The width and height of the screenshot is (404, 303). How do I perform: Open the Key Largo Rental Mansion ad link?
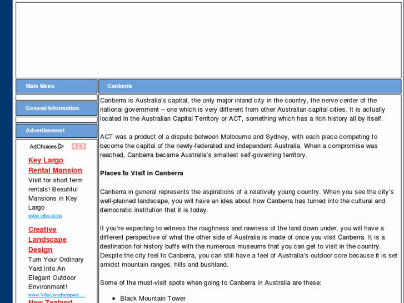pos(55,165)
